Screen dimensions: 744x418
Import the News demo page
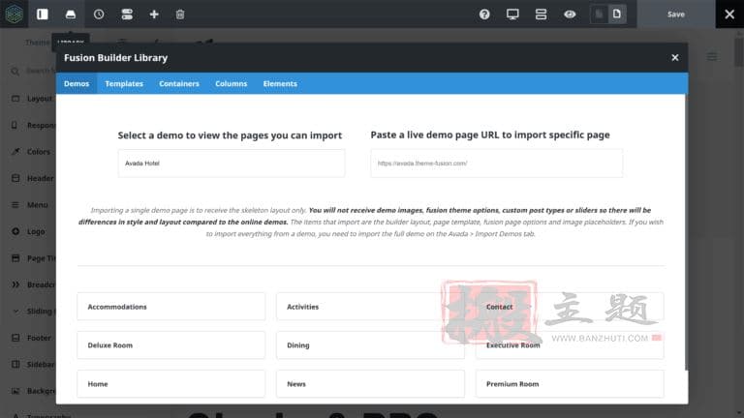370,384
